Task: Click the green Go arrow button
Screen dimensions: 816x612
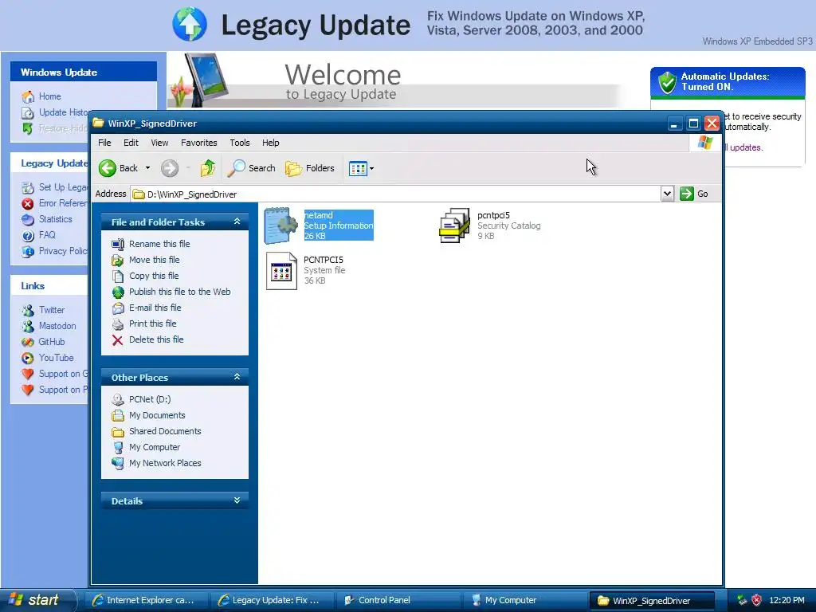Action: [x=687, y=194]
